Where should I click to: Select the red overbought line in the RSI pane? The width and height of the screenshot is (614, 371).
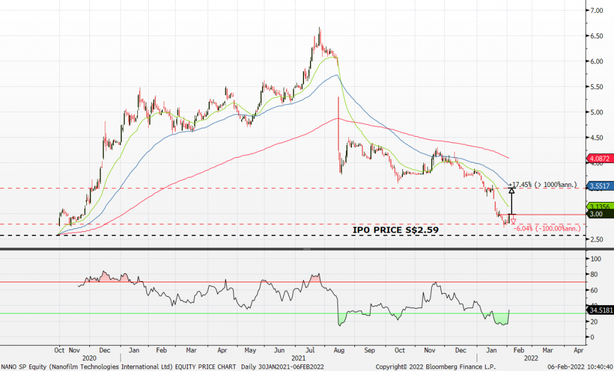pyautogui.click(x=293, y=282)
